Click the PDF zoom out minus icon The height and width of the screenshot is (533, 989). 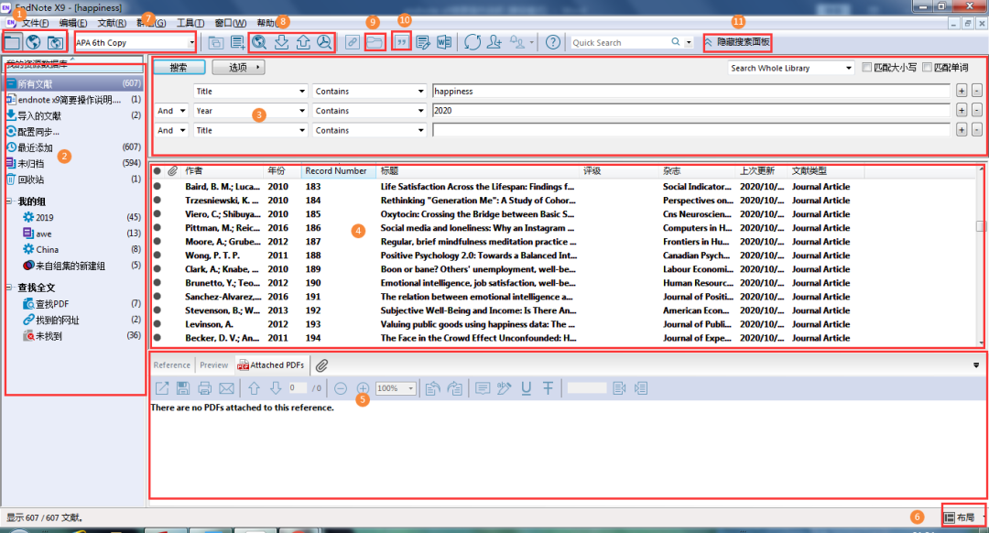click(341, 388)
